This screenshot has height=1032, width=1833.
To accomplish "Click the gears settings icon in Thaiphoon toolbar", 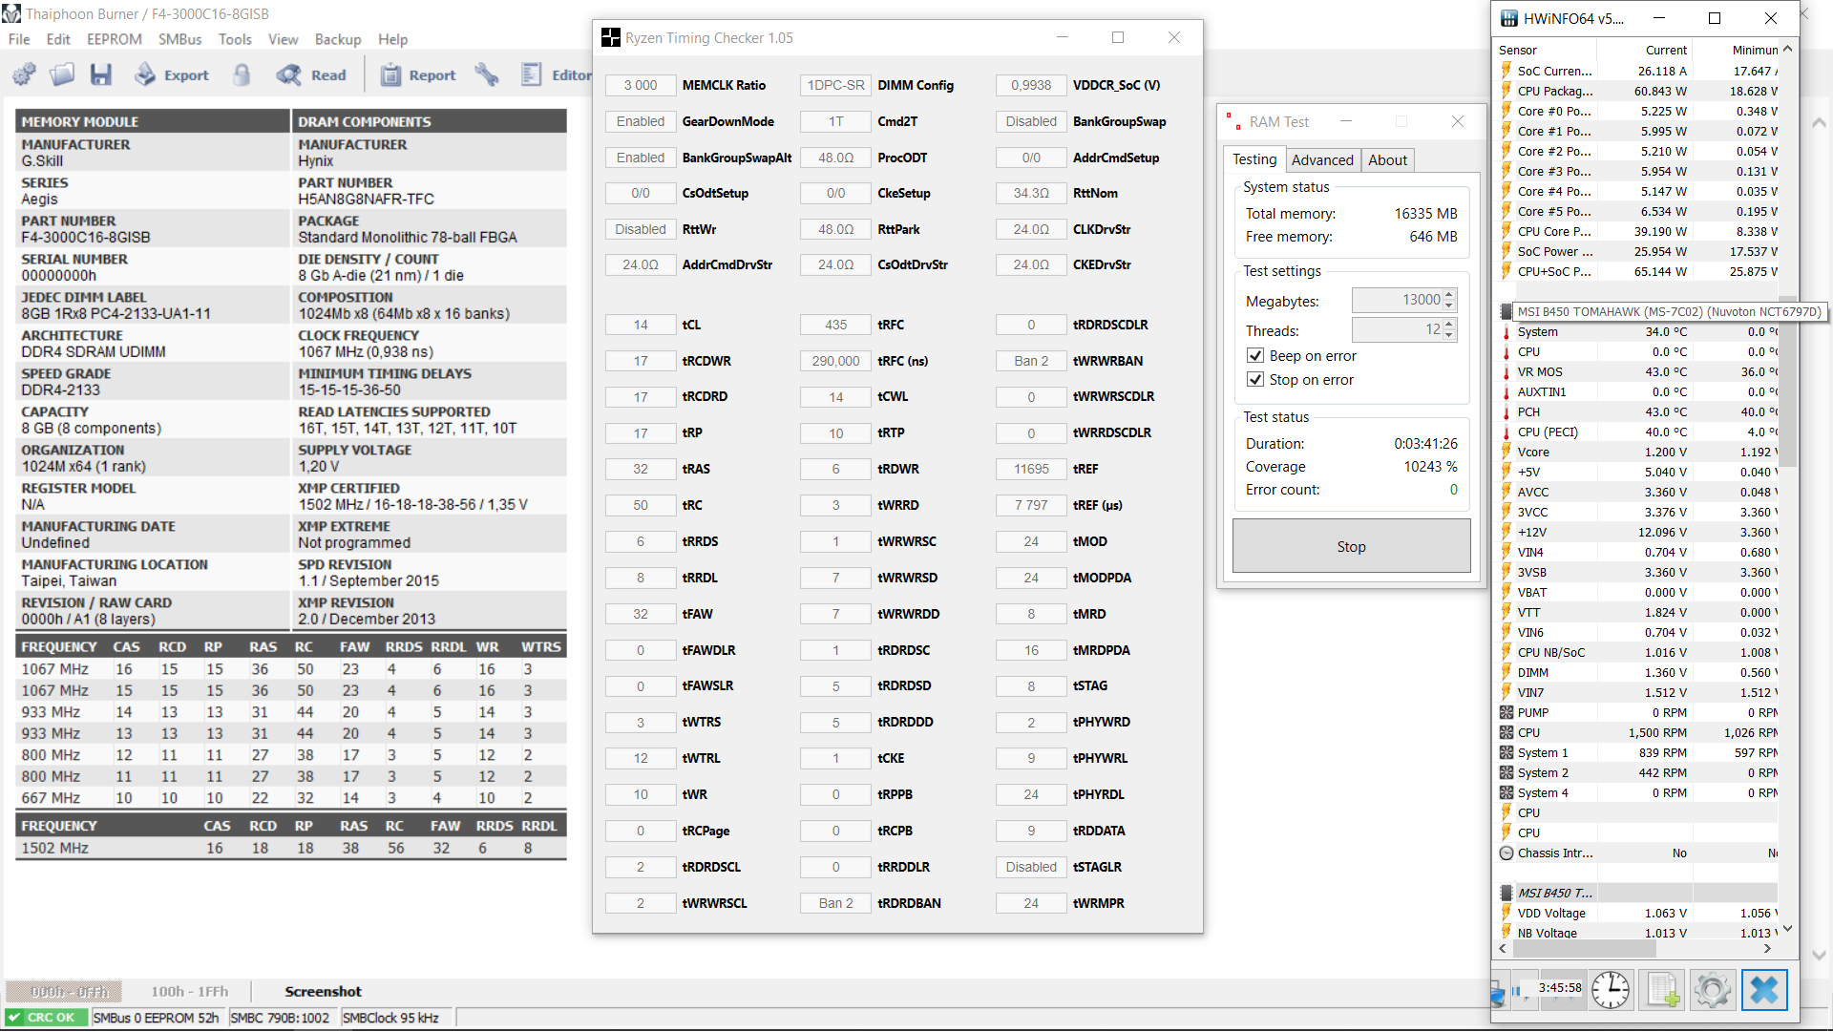I will [25, 74].
